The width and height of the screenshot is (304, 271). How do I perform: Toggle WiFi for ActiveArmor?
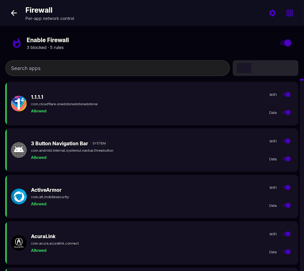(x=286, y=187)
